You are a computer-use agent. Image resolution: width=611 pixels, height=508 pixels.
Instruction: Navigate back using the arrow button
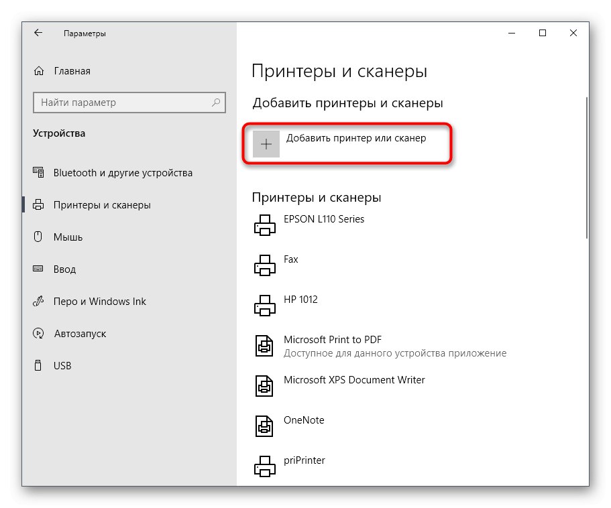coord(38,32)
